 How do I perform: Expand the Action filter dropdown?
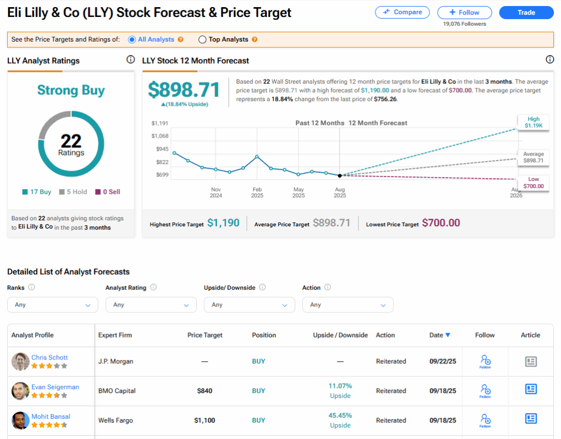348,305
